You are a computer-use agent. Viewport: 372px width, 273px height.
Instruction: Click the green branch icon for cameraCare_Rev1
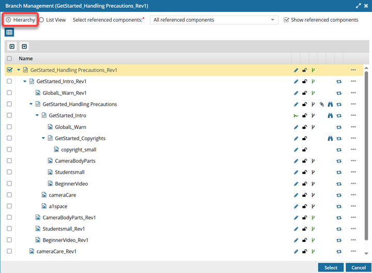[x=313, y=252]
